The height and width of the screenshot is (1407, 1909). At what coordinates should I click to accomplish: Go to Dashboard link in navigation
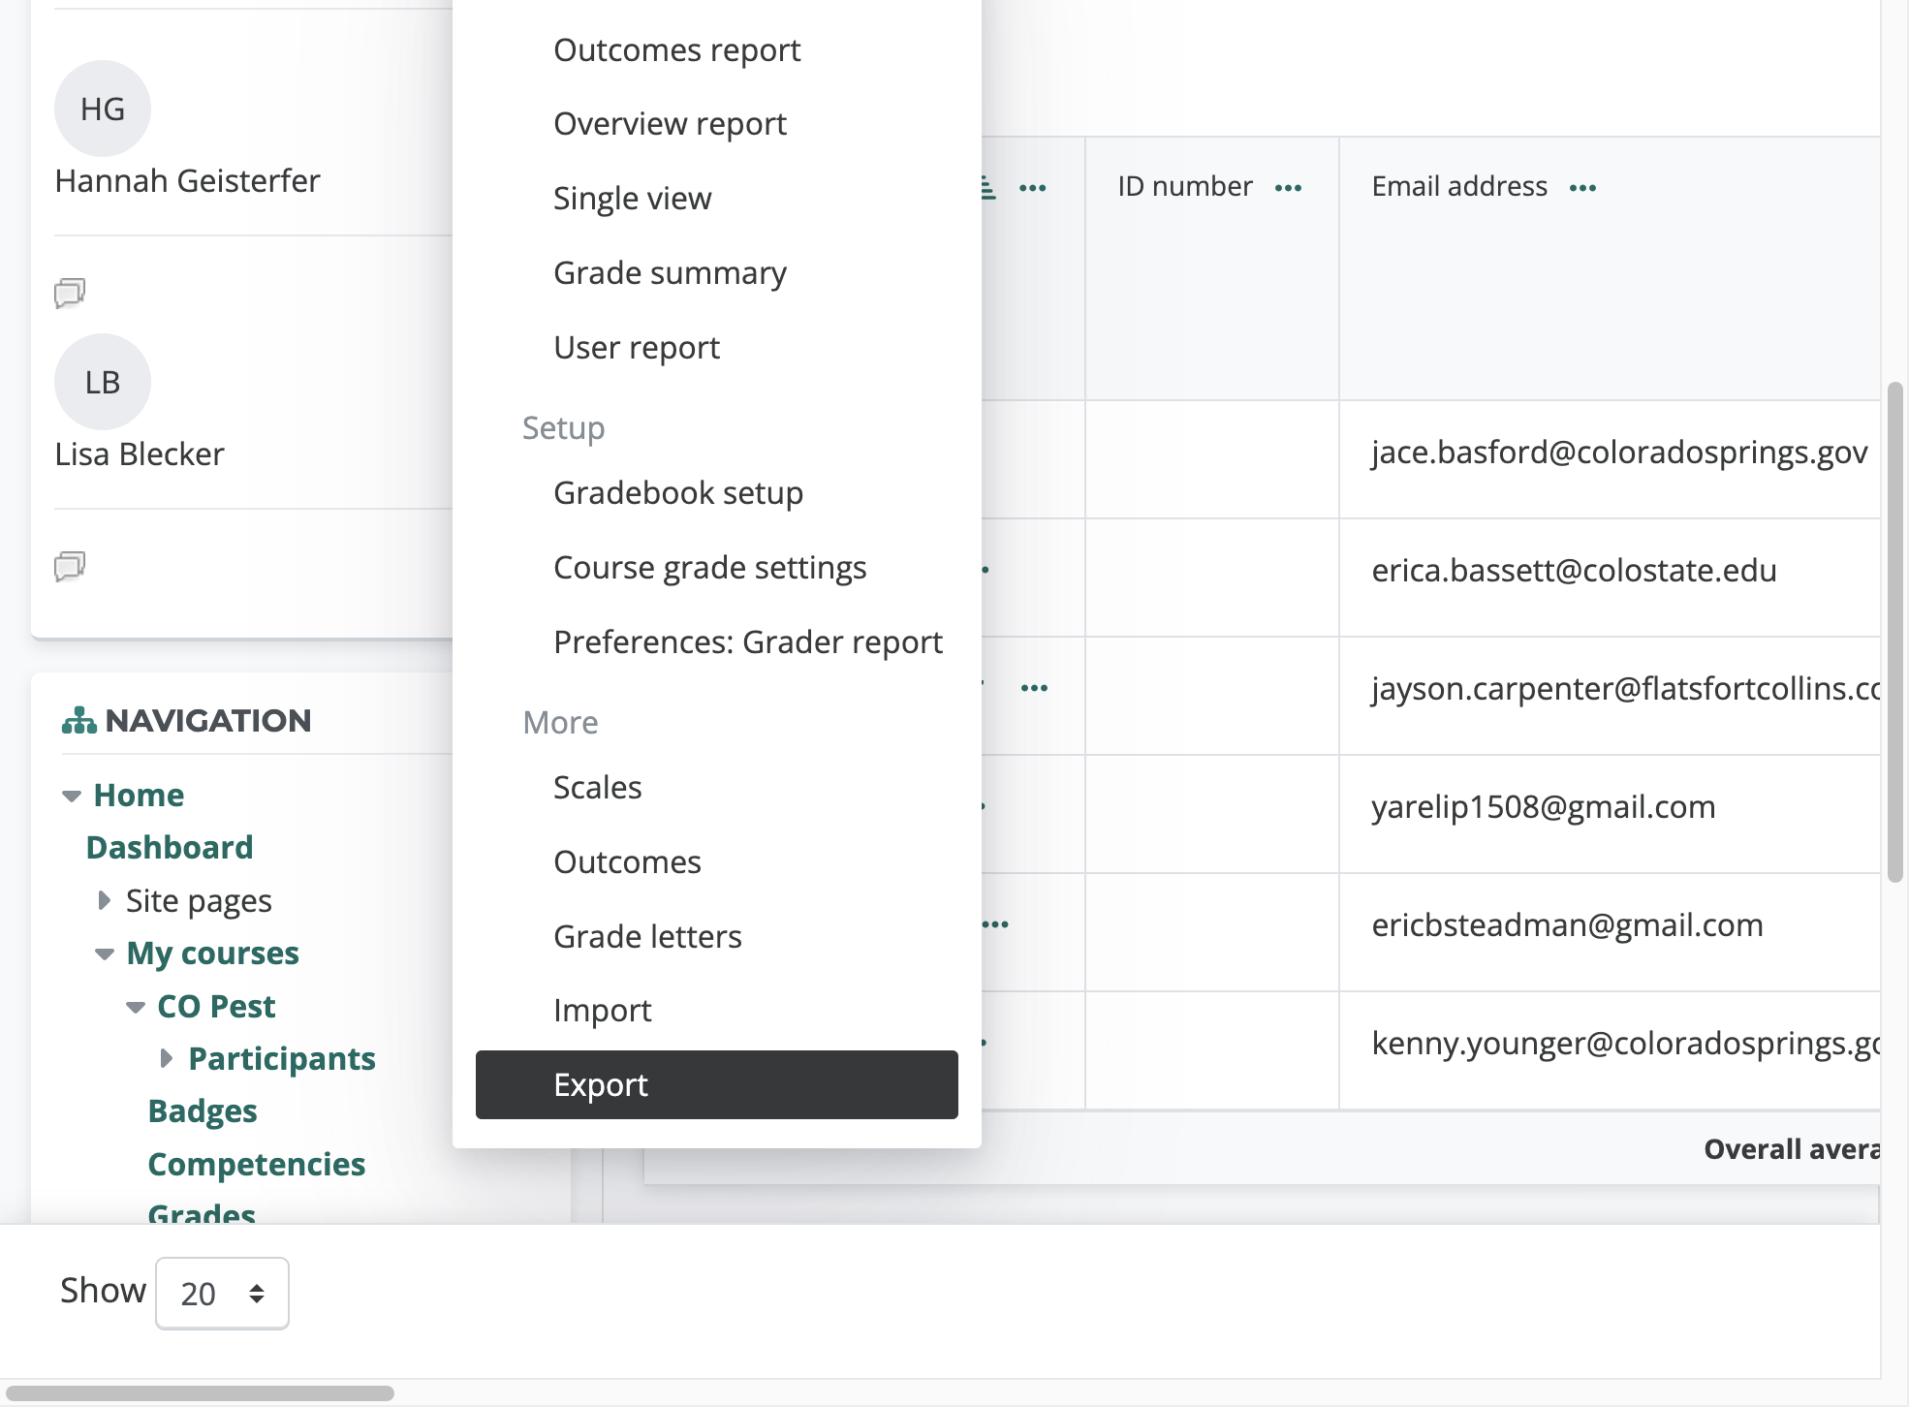click(170, 848)
